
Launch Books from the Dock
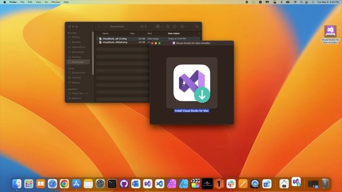(41, 183)
